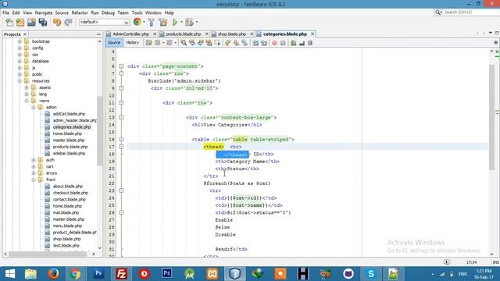Select sidebar.blade.php in the project tree
Image resolution: width=500 pixels, height=281 pixels.
pyautogui.click(x=69, y=153)
